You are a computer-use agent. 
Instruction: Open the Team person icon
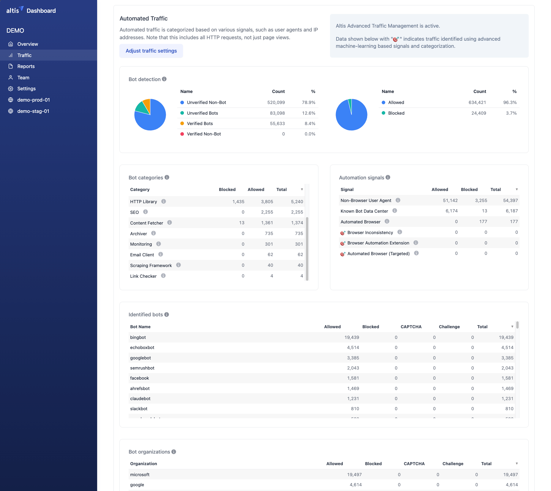[x=11, y=78]
